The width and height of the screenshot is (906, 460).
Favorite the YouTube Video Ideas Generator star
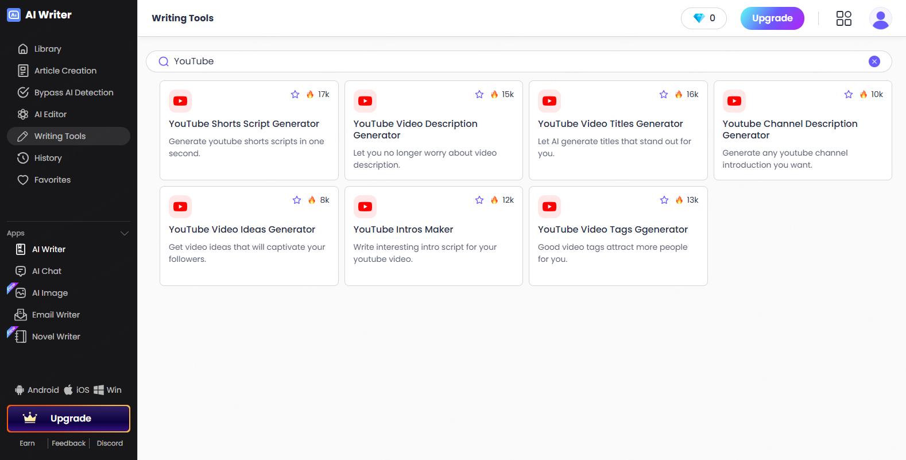tap(297, 200)
